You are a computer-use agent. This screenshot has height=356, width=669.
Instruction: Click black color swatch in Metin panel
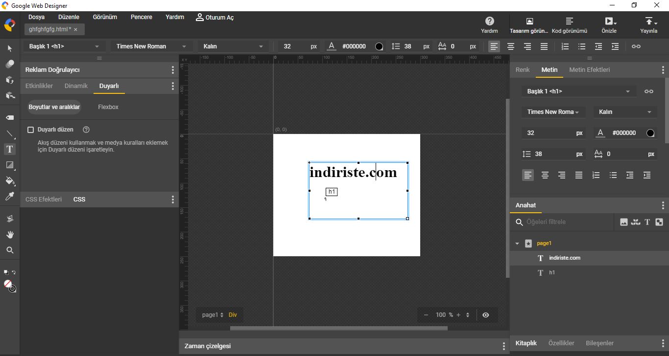click(x=650, y=133)
